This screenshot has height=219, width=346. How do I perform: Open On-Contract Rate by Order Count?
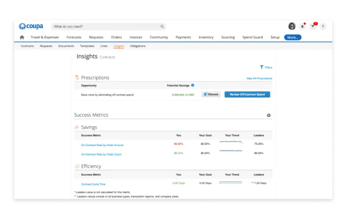pos(101,154)
